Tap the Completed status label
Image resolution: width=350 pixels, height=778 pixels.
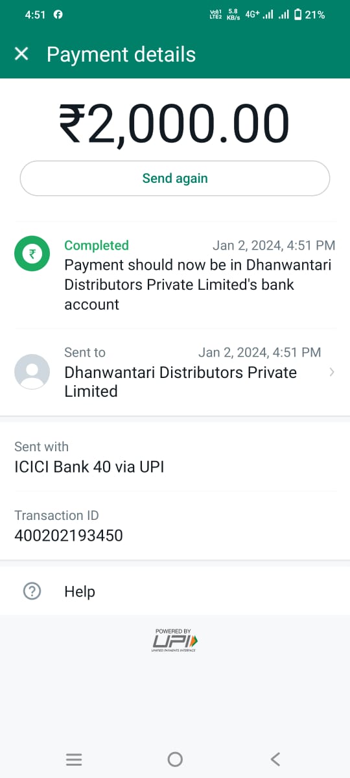tap(97, 245)
